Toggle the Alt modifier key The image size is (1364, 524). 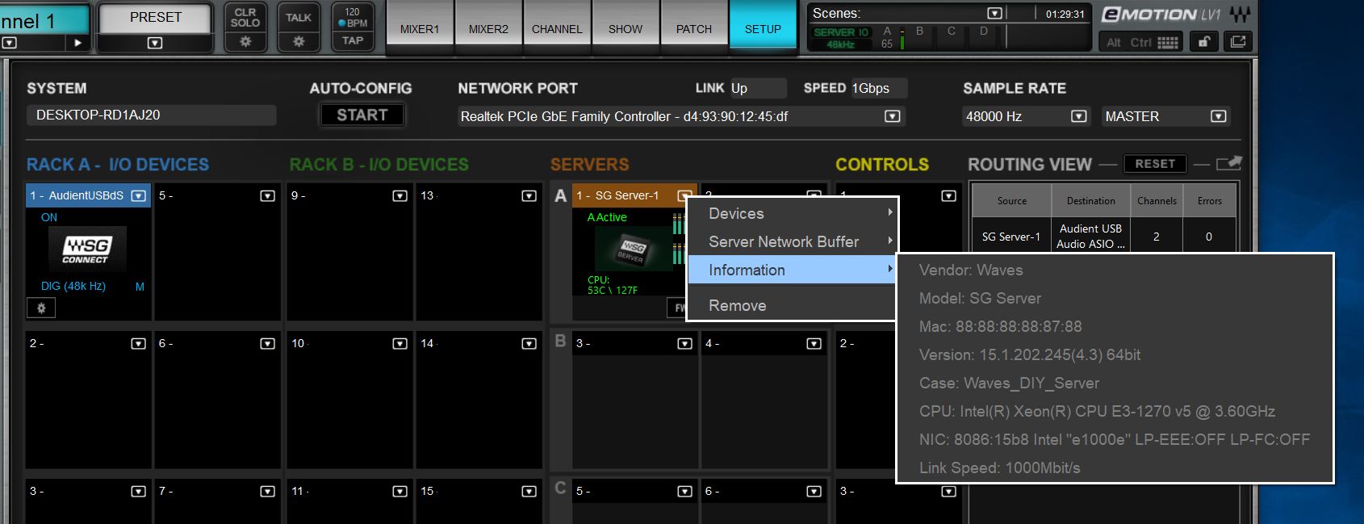pyautogui.click(x=1114, y=43)
